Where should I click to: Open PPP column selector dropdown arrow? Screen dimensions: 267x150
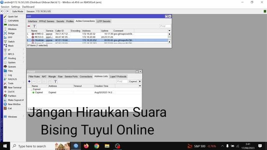(169, 31)
